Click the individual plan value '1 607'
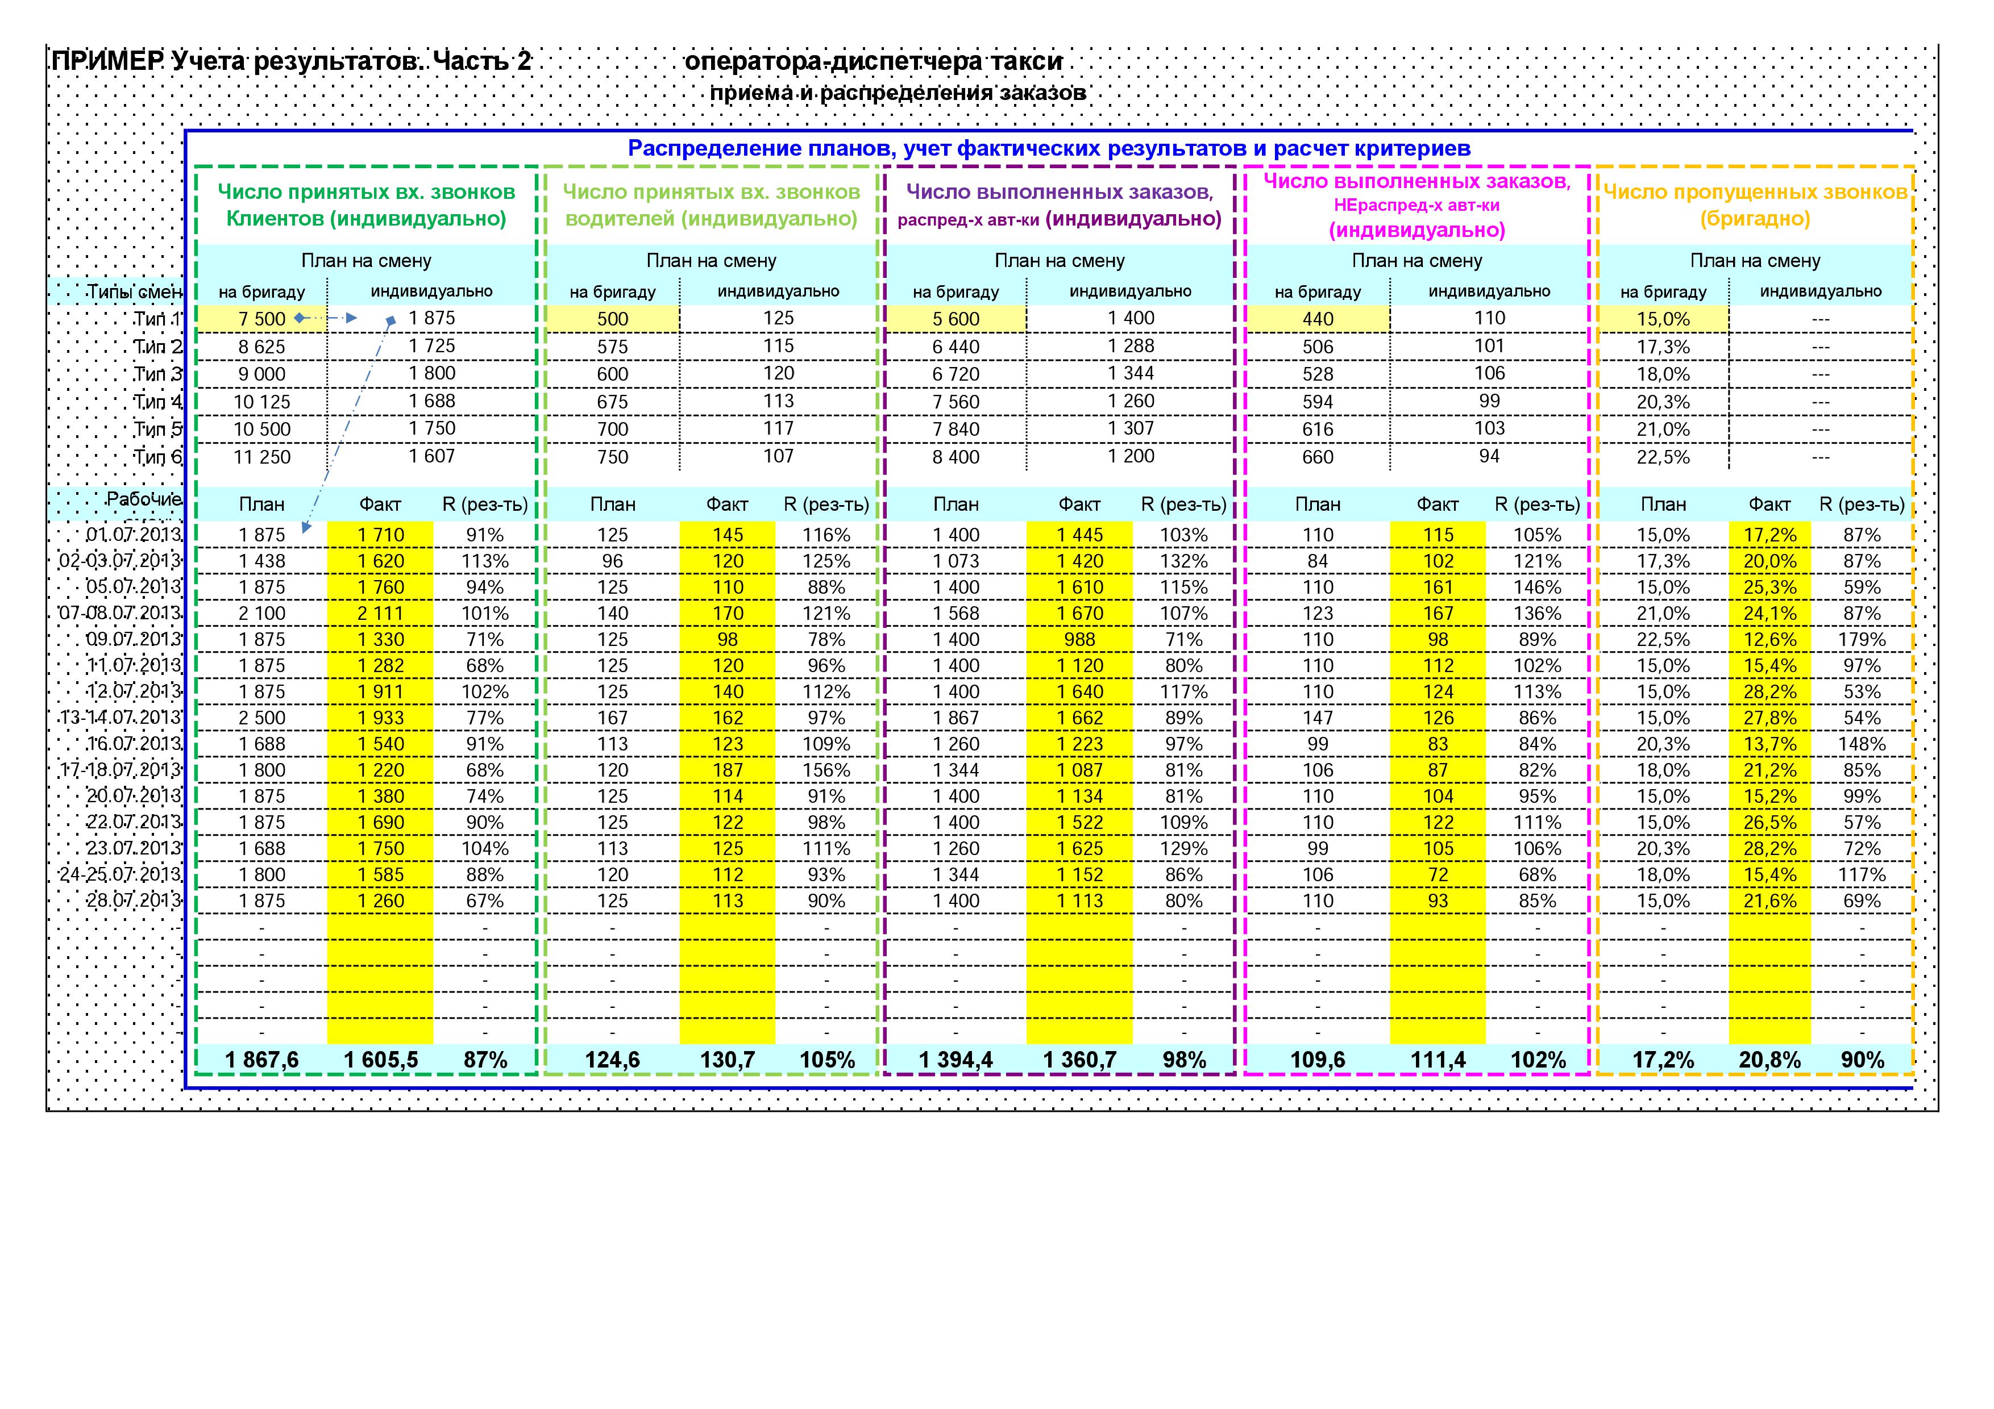1994x1409 pixels. [x=431, y=456]
